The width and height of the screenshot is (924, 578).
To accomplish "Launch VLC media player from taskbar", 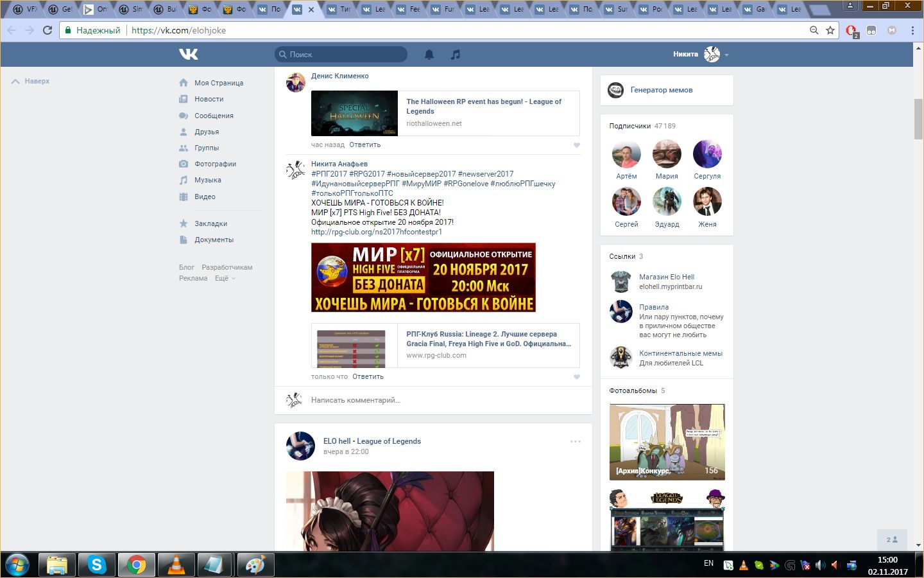I will click(x=176, y=565).
